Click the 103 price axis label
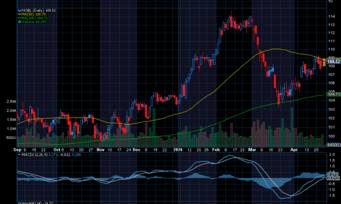This screenshot has height=204, width=341. [x=331, y=110]
